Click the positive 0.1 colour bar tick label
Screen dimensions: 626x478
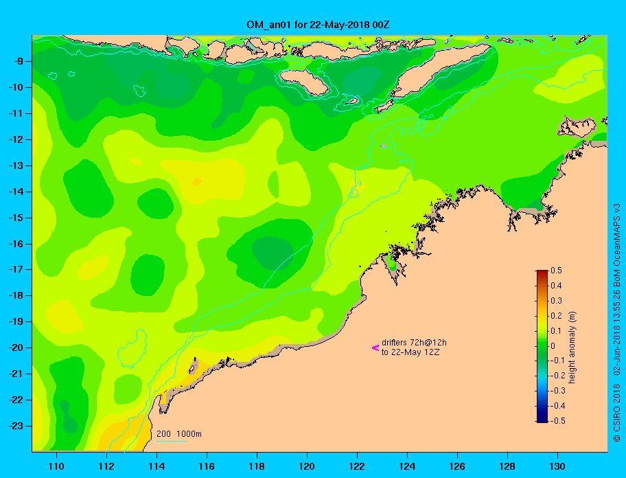556,331
